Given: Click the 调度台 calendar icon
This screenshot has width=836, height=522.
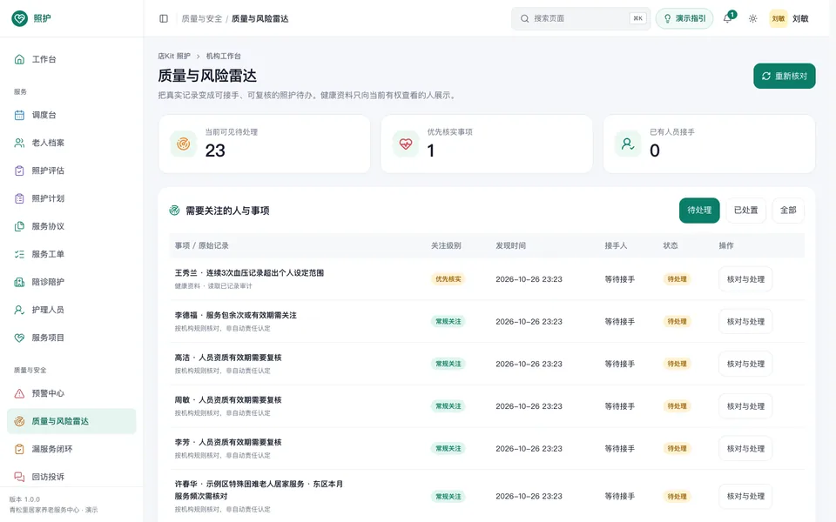Looking at the screenshot, I should pyautogui.click(x=19, y=115).
